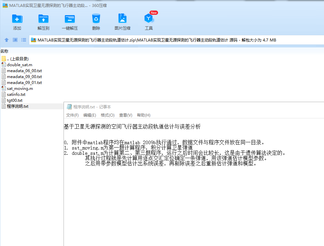Image resolution: width=324 pixels, height=246 pixels.
Task: Click the Notepad line starting 其执行过程
Action: tap(176, 158)
